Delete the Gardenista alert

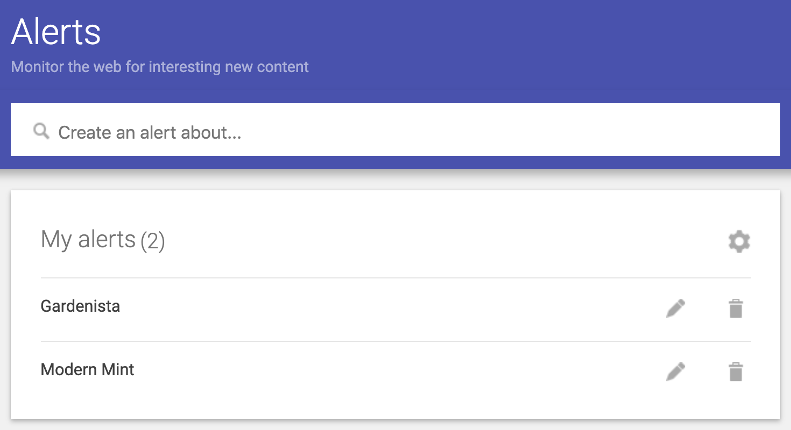pos(736,309)
